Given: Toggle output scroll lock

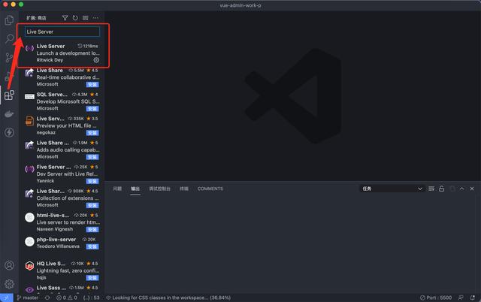Looking at the screenshot, I should (x=441, y=189).
